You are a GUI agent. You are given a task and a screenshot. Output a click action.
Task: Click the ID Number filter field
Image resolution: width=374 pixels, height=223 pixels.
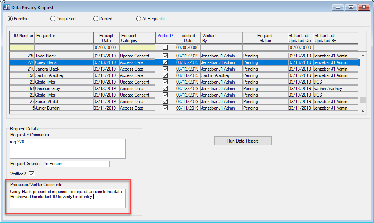pos(22,48)
